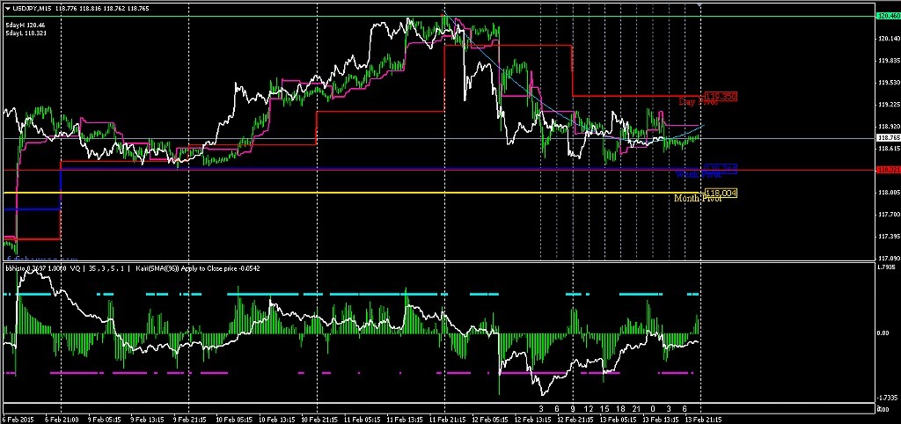
Task: Select the 5dayL 118.321 label
Action: [x=26, y=34]
